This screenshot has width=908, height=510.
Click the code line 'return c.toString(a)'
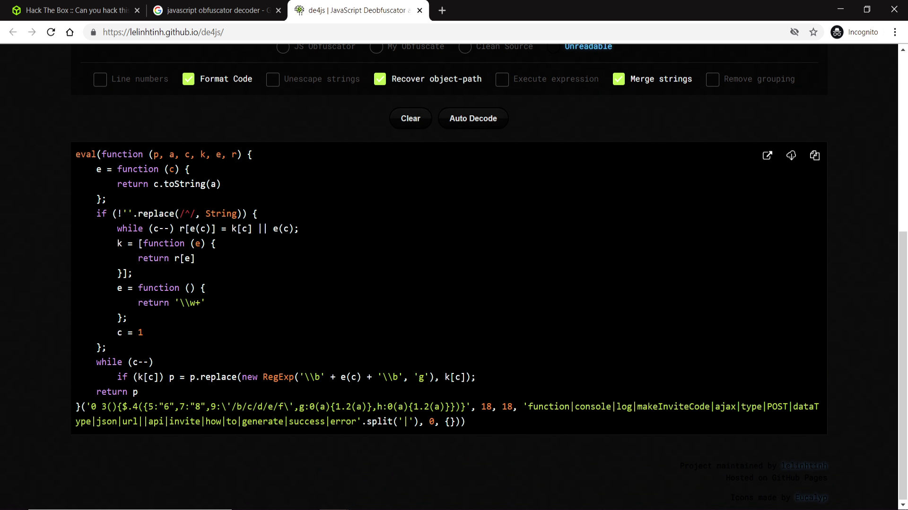[x=169, y=184]
